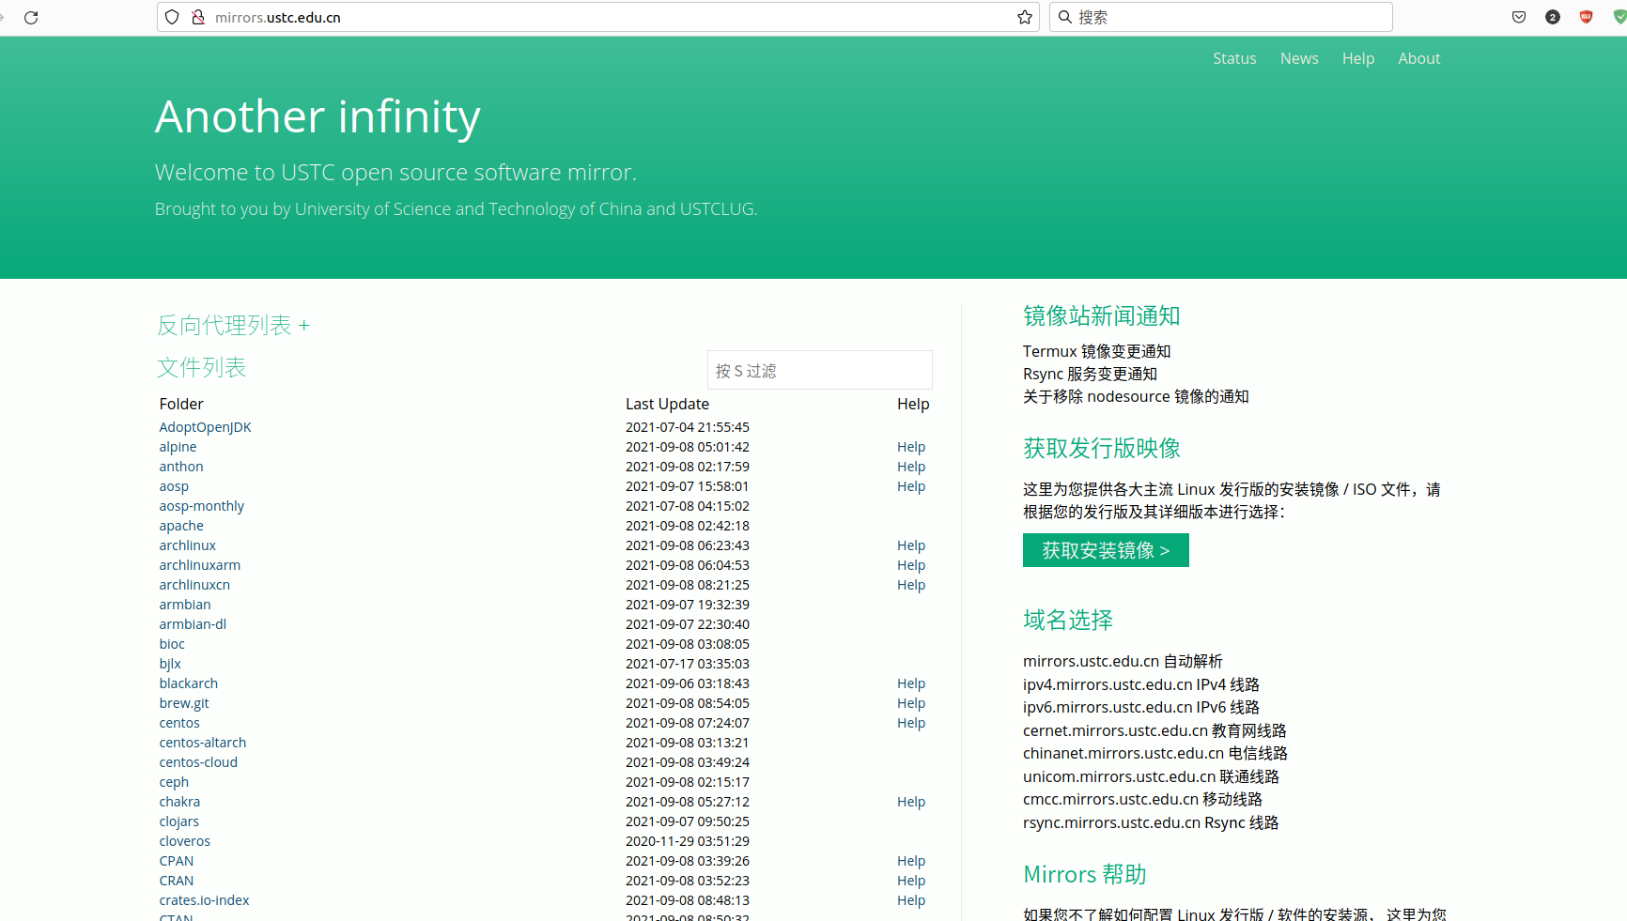Open the CRAN folder
This screenshot has width=1627, height=921.
176,881
